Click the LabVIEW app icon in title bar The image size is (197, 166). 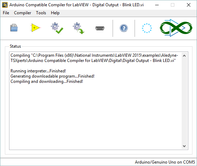5,5
